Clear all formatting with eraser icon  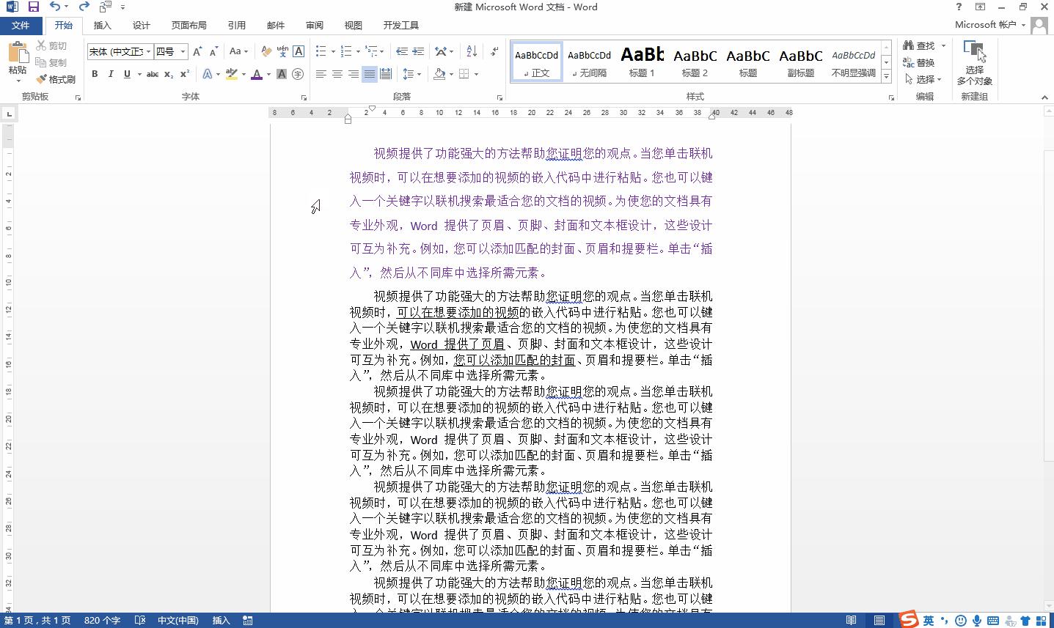[266, 51]
